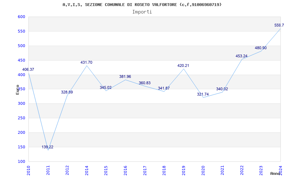Select the data label 328.89

[67, 92]
